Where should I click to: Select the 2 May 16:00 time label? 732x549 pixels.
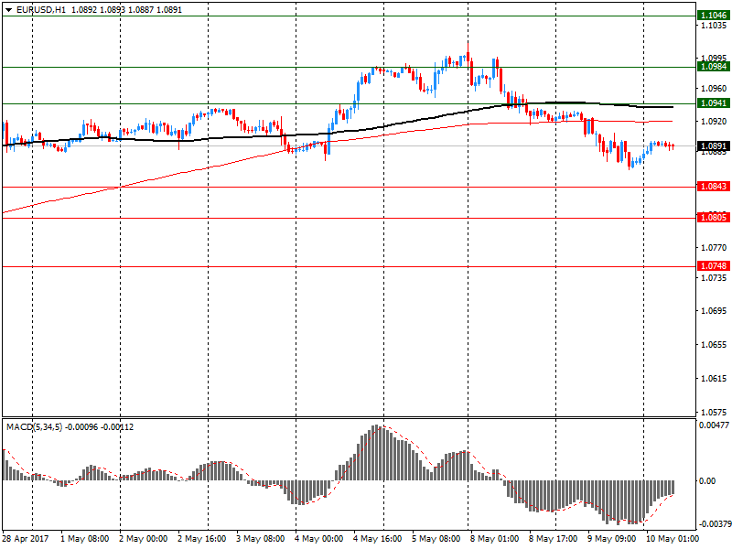[x=202, y=539]
